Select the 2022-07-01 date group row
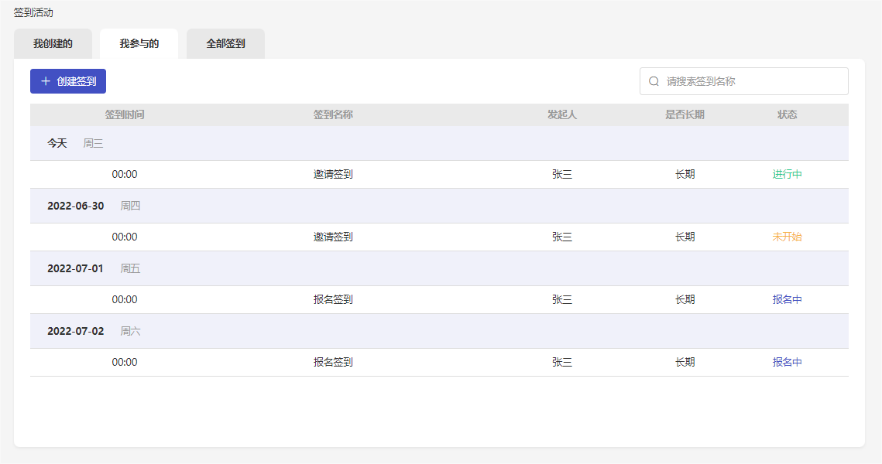Screen dimensions: 882x464 (x=439, y=268)
